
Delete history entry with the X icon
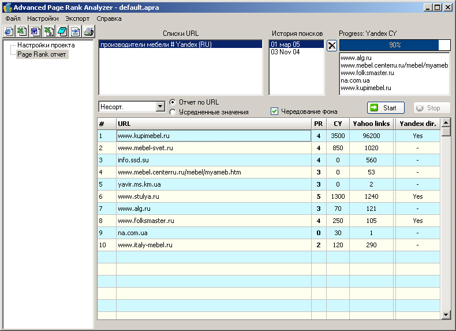point(332,46)
